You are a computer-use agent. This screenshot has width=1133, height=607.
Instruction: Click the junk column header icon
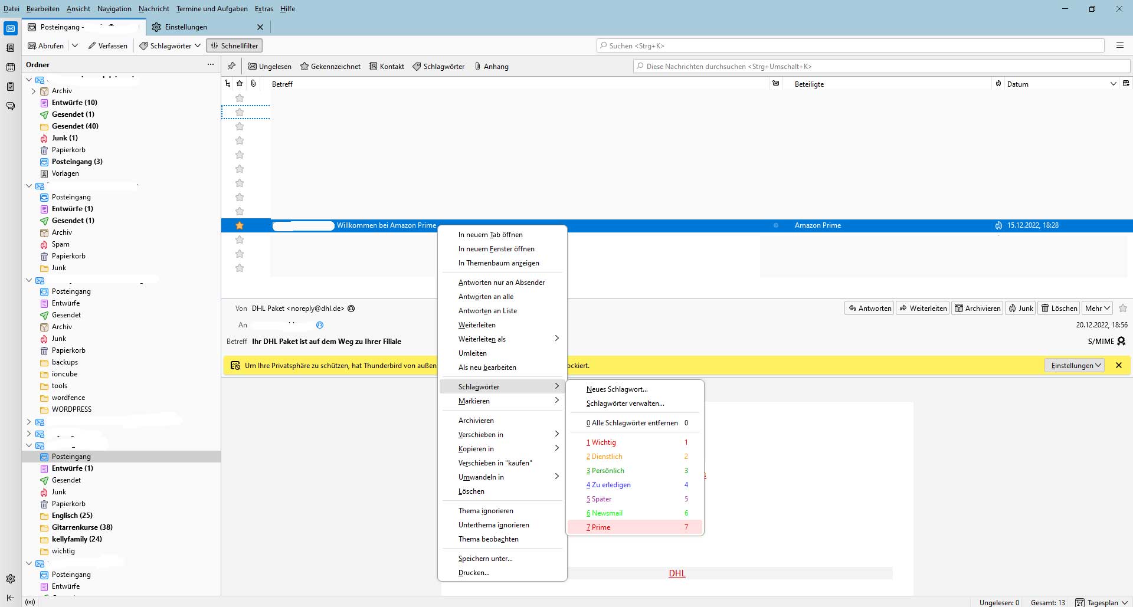998,84
